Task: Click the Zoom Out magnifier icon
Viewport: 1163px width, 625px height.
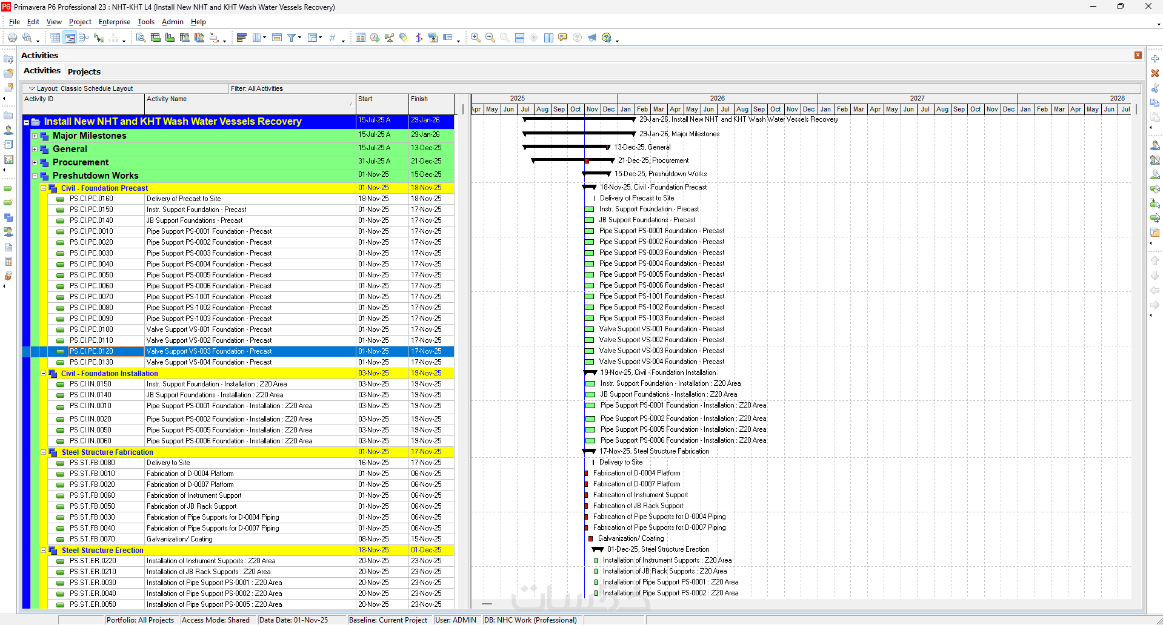Action: click(x=490, y=38)
